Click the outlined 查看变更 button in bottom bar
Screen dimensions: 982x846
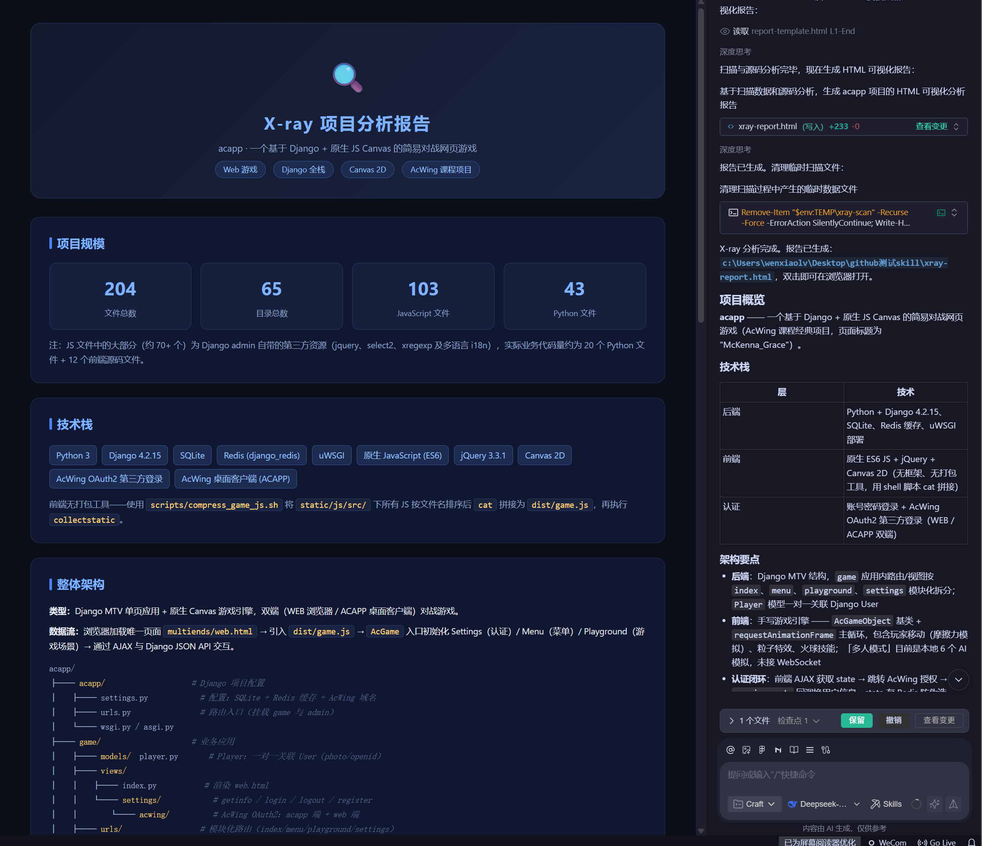coord(938,720)
